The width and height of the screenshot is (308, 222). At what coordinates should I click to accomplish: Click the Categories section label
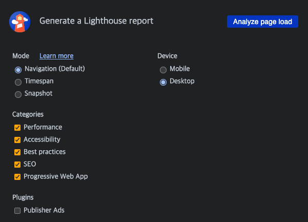[x=28, y=114]
